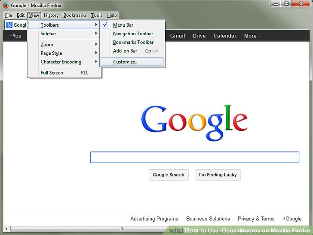Open the Bookmarks menu
This screenshot has height=235, width=313.
pyautogui.click(x=75, y=15)
